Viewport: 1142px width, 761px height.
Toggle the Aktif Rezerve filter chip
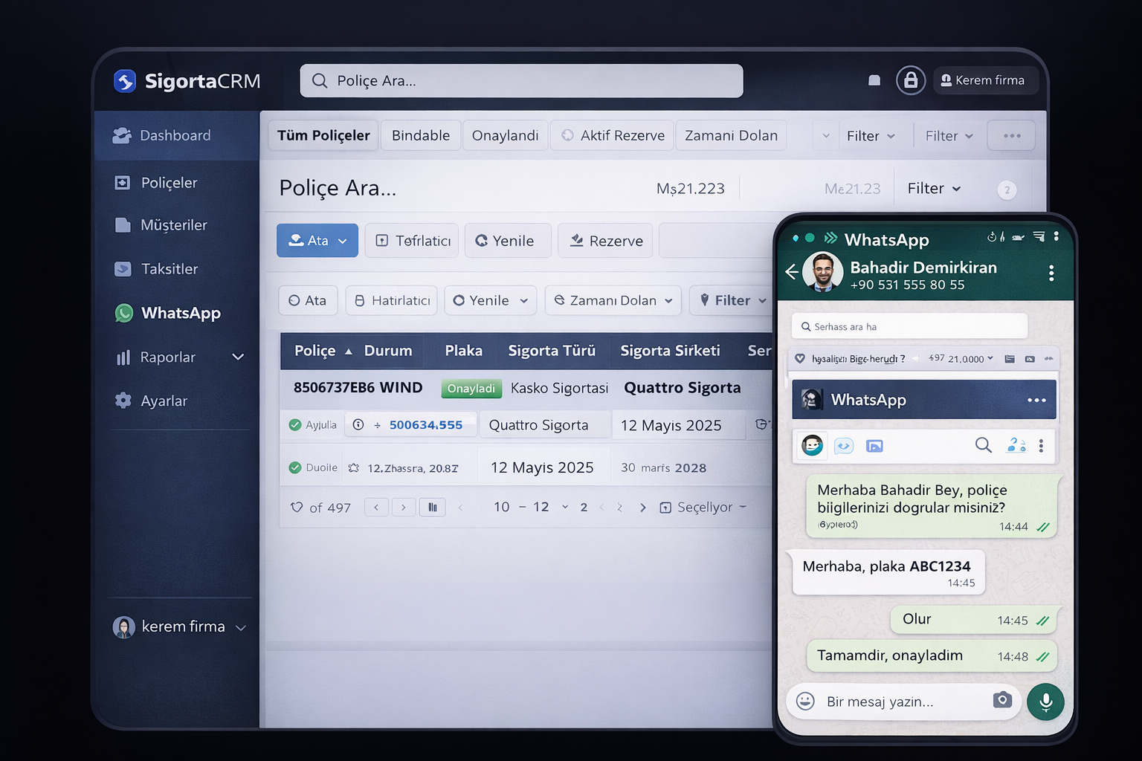click(x=611, y=135)
